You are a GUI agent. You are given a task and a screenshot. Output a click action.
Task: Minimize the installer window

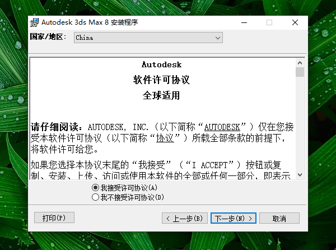[244, 22]
